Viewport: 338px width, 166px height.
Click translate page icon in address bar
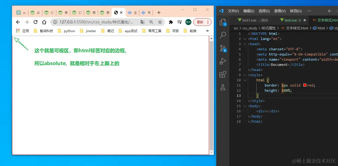click(142, 22)
